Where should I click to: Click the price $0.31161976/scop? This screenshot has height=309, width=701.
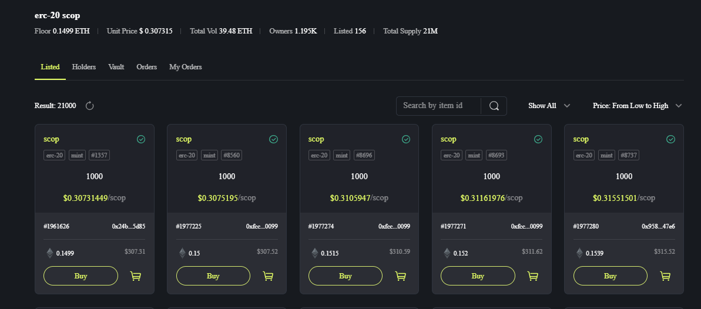tap(491, 197)
